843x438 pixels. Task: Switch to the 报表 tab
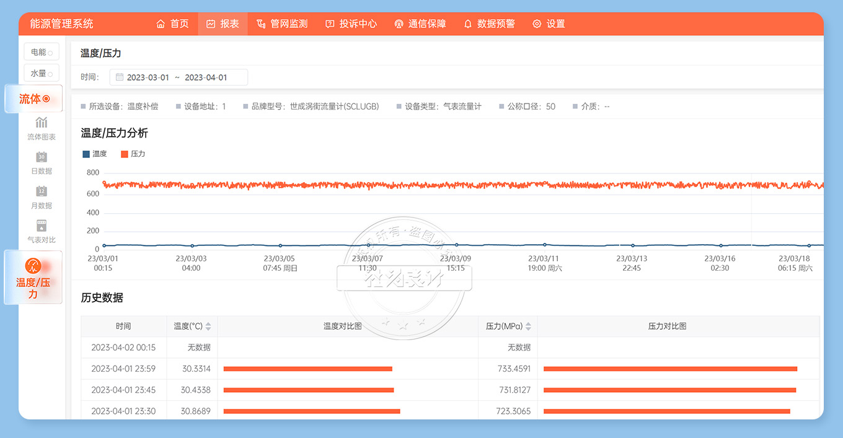223,24
